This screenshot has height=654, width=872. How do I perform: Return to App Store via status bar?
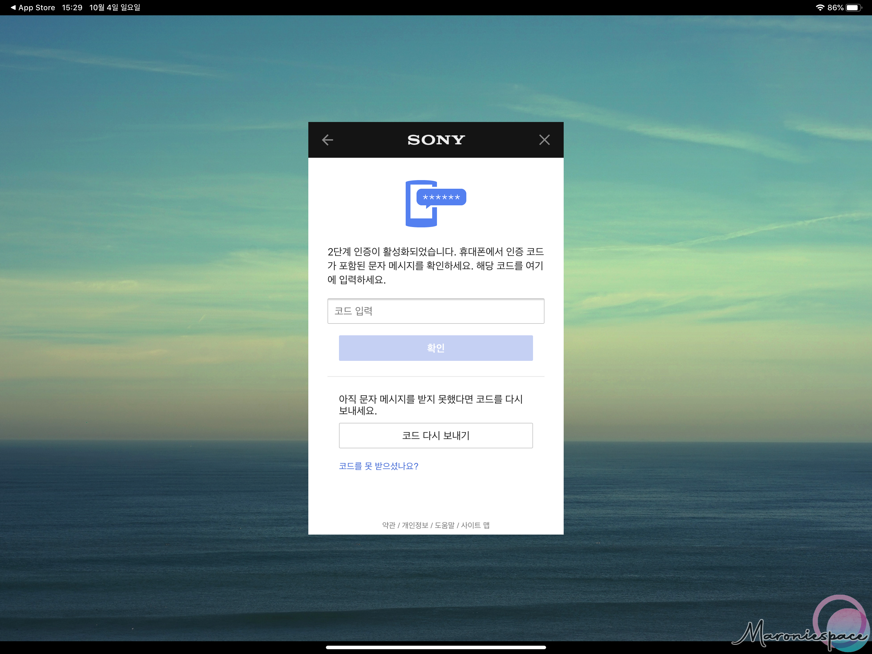point(33,7)
